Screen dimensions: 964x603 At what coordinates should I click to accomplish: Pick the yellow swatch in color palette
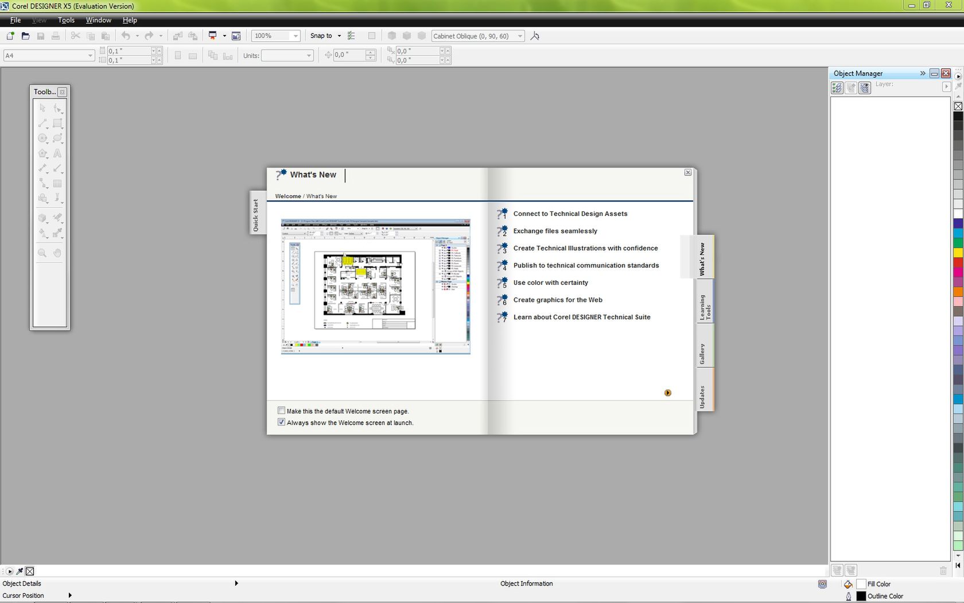958,253
